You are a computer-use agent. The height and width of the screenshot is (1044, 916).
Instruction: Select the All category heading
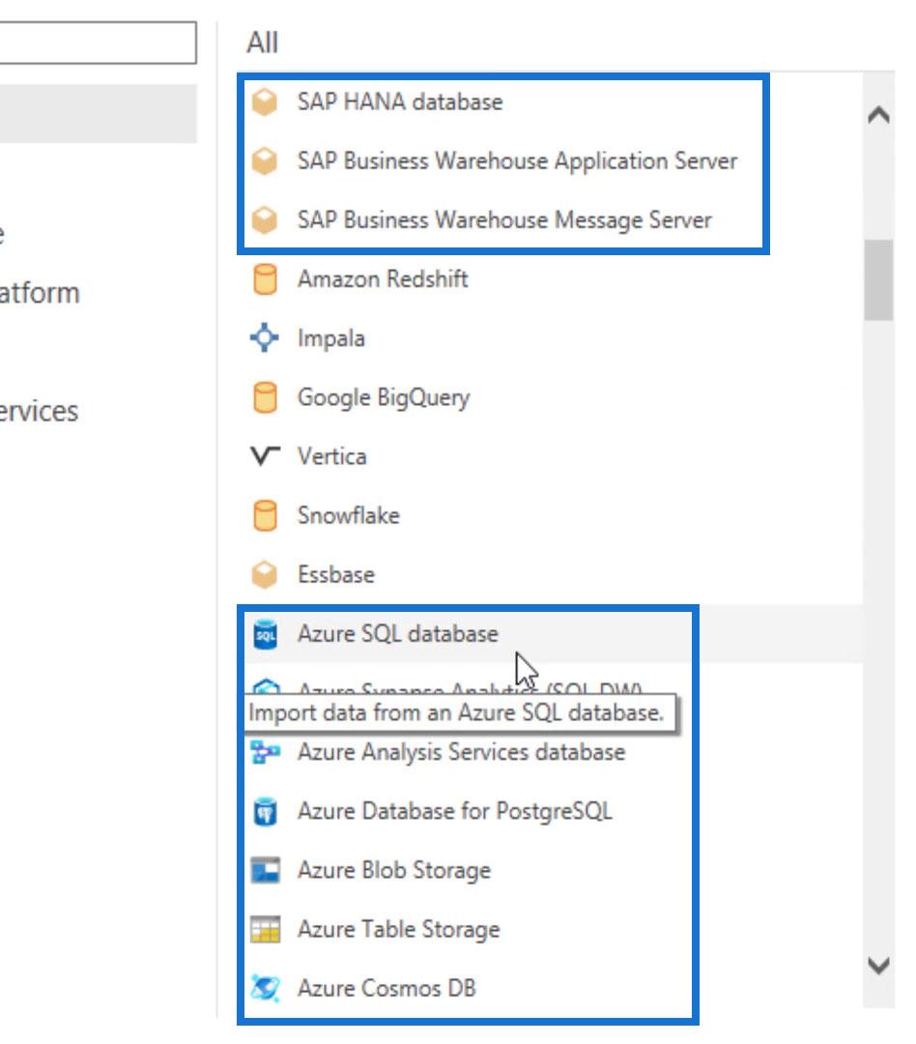coord(262,43)
